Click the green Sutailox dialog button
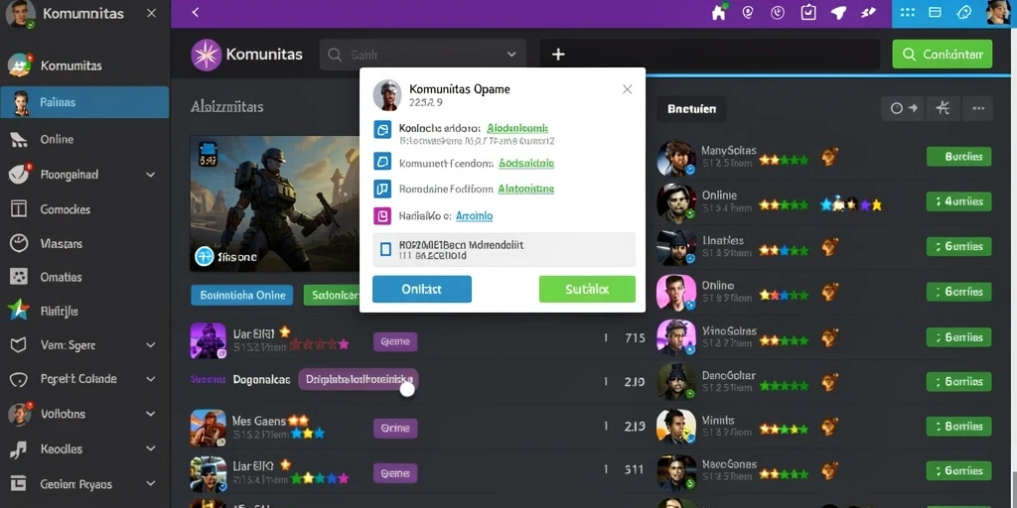The image size is (1017, 508). (x=587, y=289)
